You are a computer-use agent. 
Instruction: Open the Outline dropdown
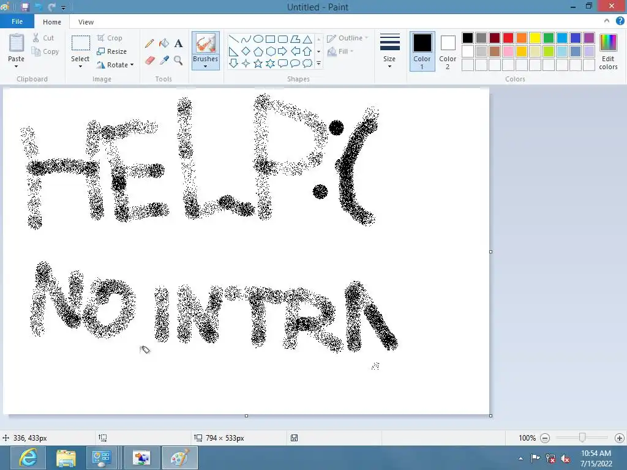(x=348, y=38)
